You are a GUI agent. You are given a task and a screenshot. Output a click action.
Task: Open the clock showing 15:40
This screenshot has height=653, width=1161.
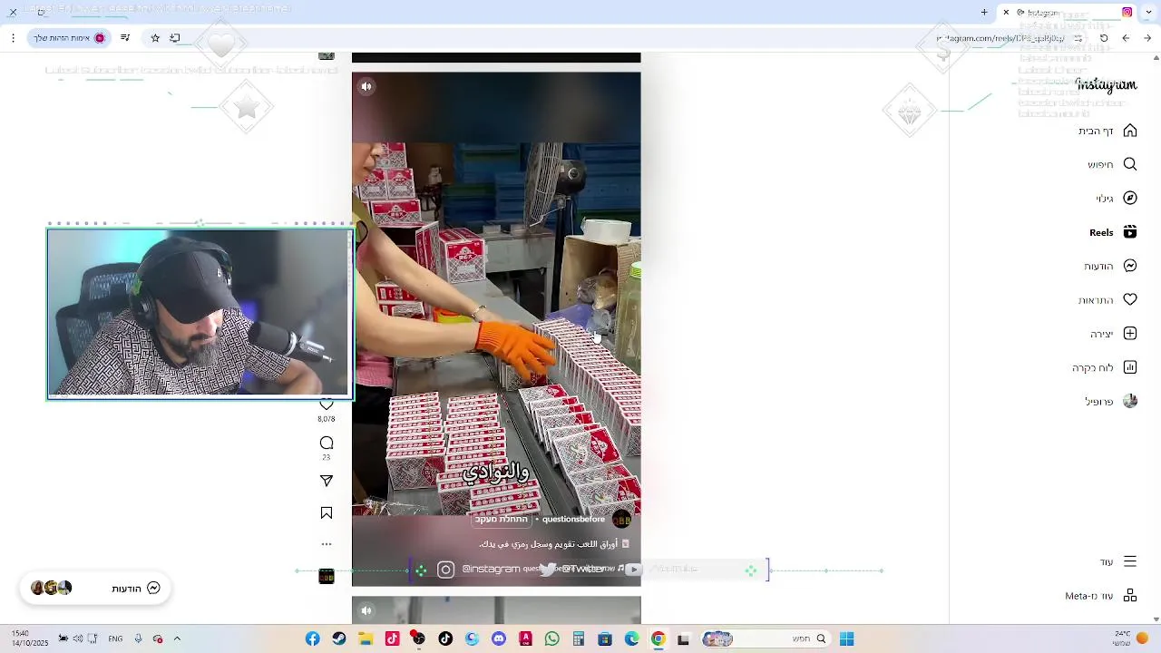tap(30, 638)
